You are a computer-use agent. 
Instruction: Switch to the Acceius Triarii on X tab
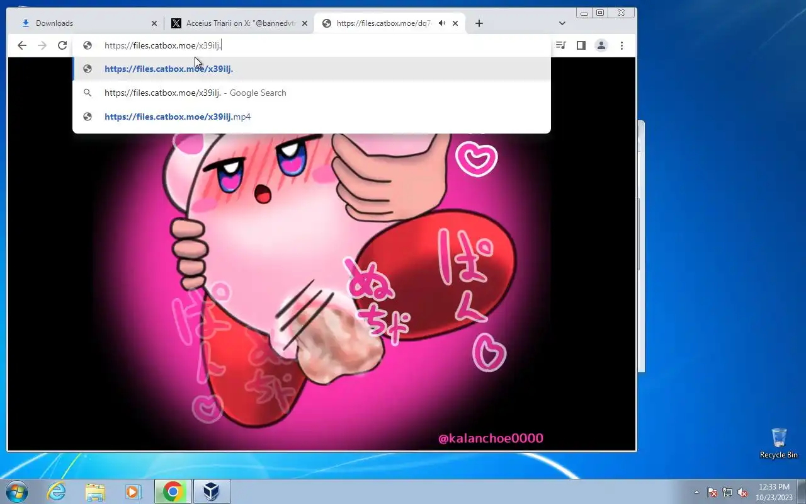click(239, 23)
